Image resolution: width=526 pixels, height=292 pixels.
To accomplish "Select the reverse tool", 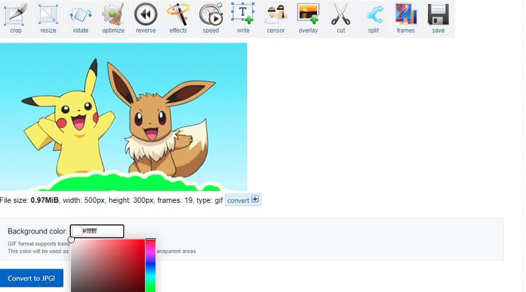I will (145, 18).
